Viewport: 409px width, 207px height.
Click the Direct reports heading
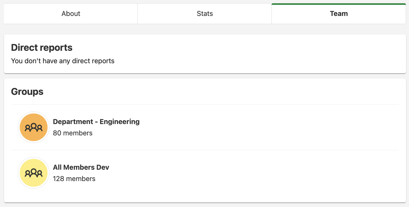click(x=42, y=48)
